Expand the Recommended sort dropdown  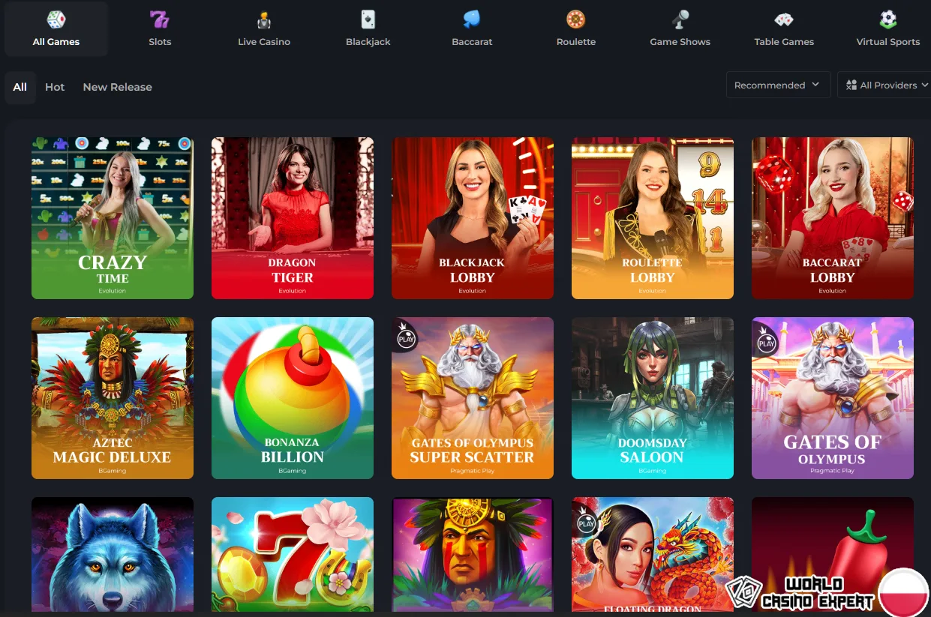(x=778, y=85)
